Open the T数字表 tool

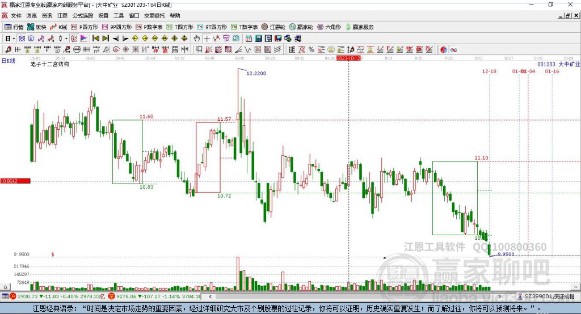pos(244,27)
